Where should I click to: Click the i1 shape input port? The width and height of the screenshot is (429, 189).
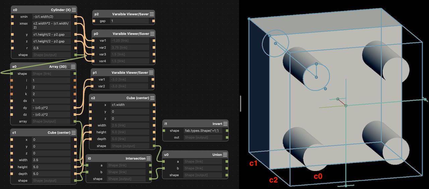(x=164, y=130)
